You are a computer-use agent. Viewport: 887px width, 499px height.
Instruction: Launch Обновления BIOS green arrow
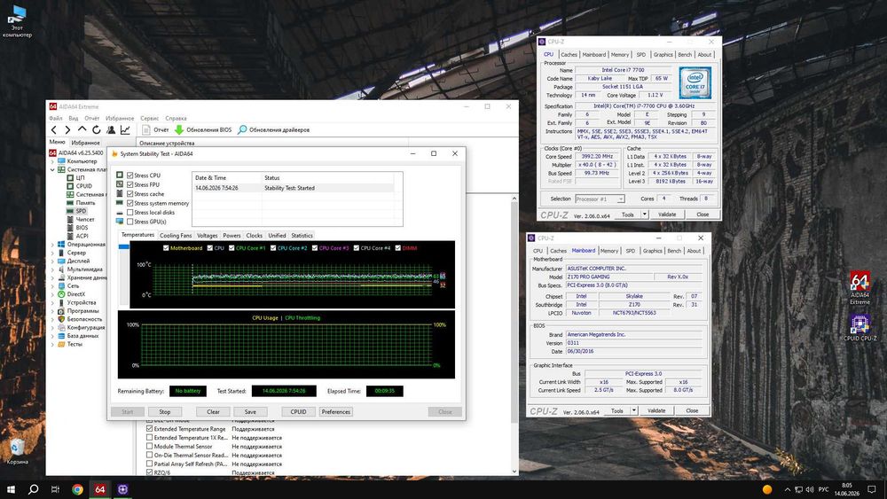pos(203,130)
